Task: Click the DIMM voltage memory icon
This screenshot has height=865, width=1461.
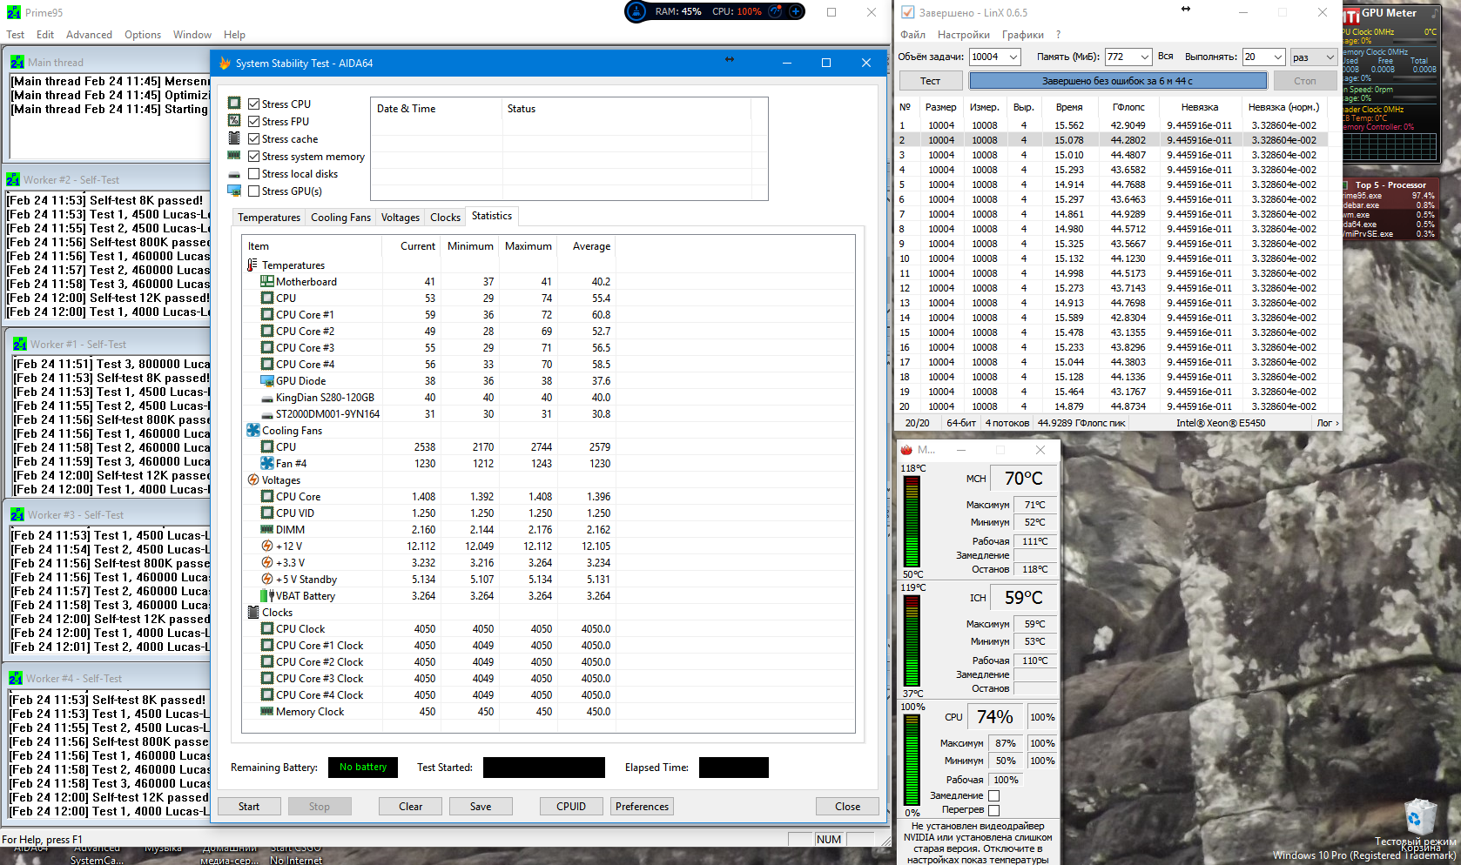Action: click(267, 529)
